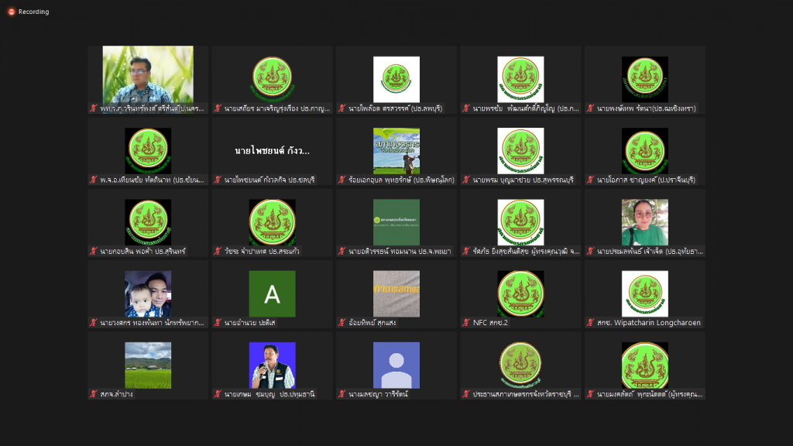Click muted mic icon of นางมลชญา วารีรัตน์
Image resolution: width=793 pixels, height=446 pixels.
(x=342, y=394)
